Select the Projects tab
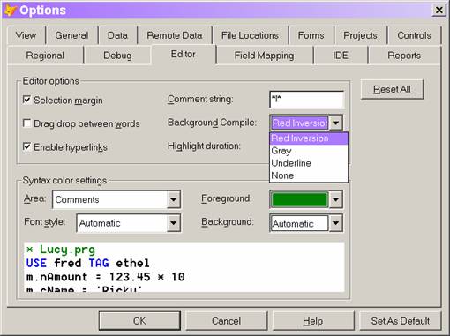450x336 pixels. click(360, 35)
